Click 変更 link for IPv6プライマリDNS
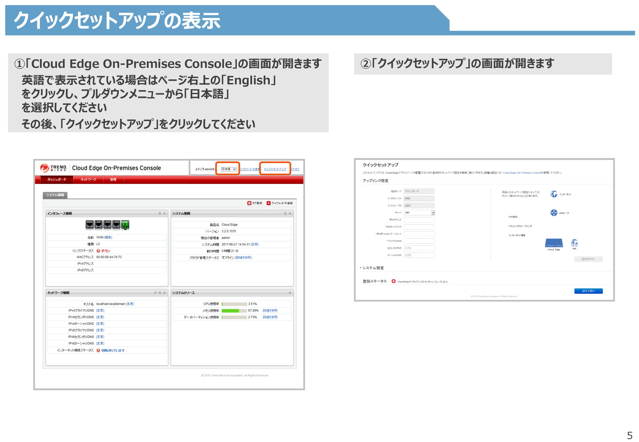639x442 pixels. point(100,330)
